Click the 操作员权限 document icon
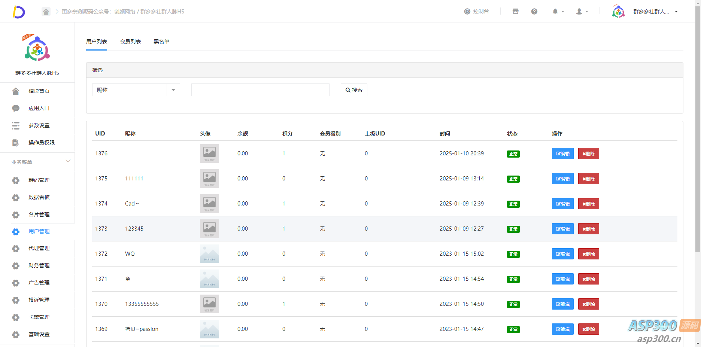The image size is (701, 347). [x=16, y=143]
